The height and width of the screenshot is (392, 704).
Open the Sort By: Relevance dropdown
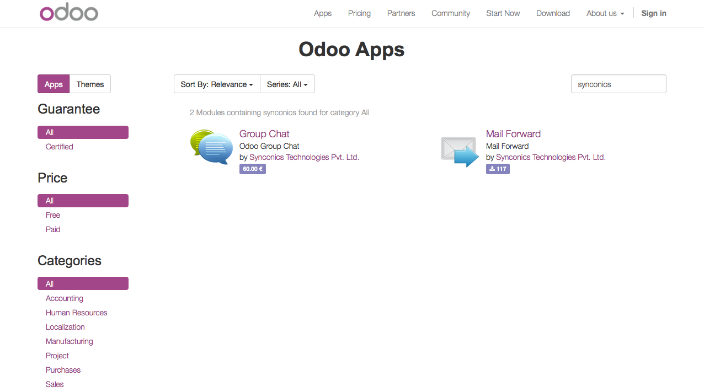pyautogui.click(x=217, y=84)
